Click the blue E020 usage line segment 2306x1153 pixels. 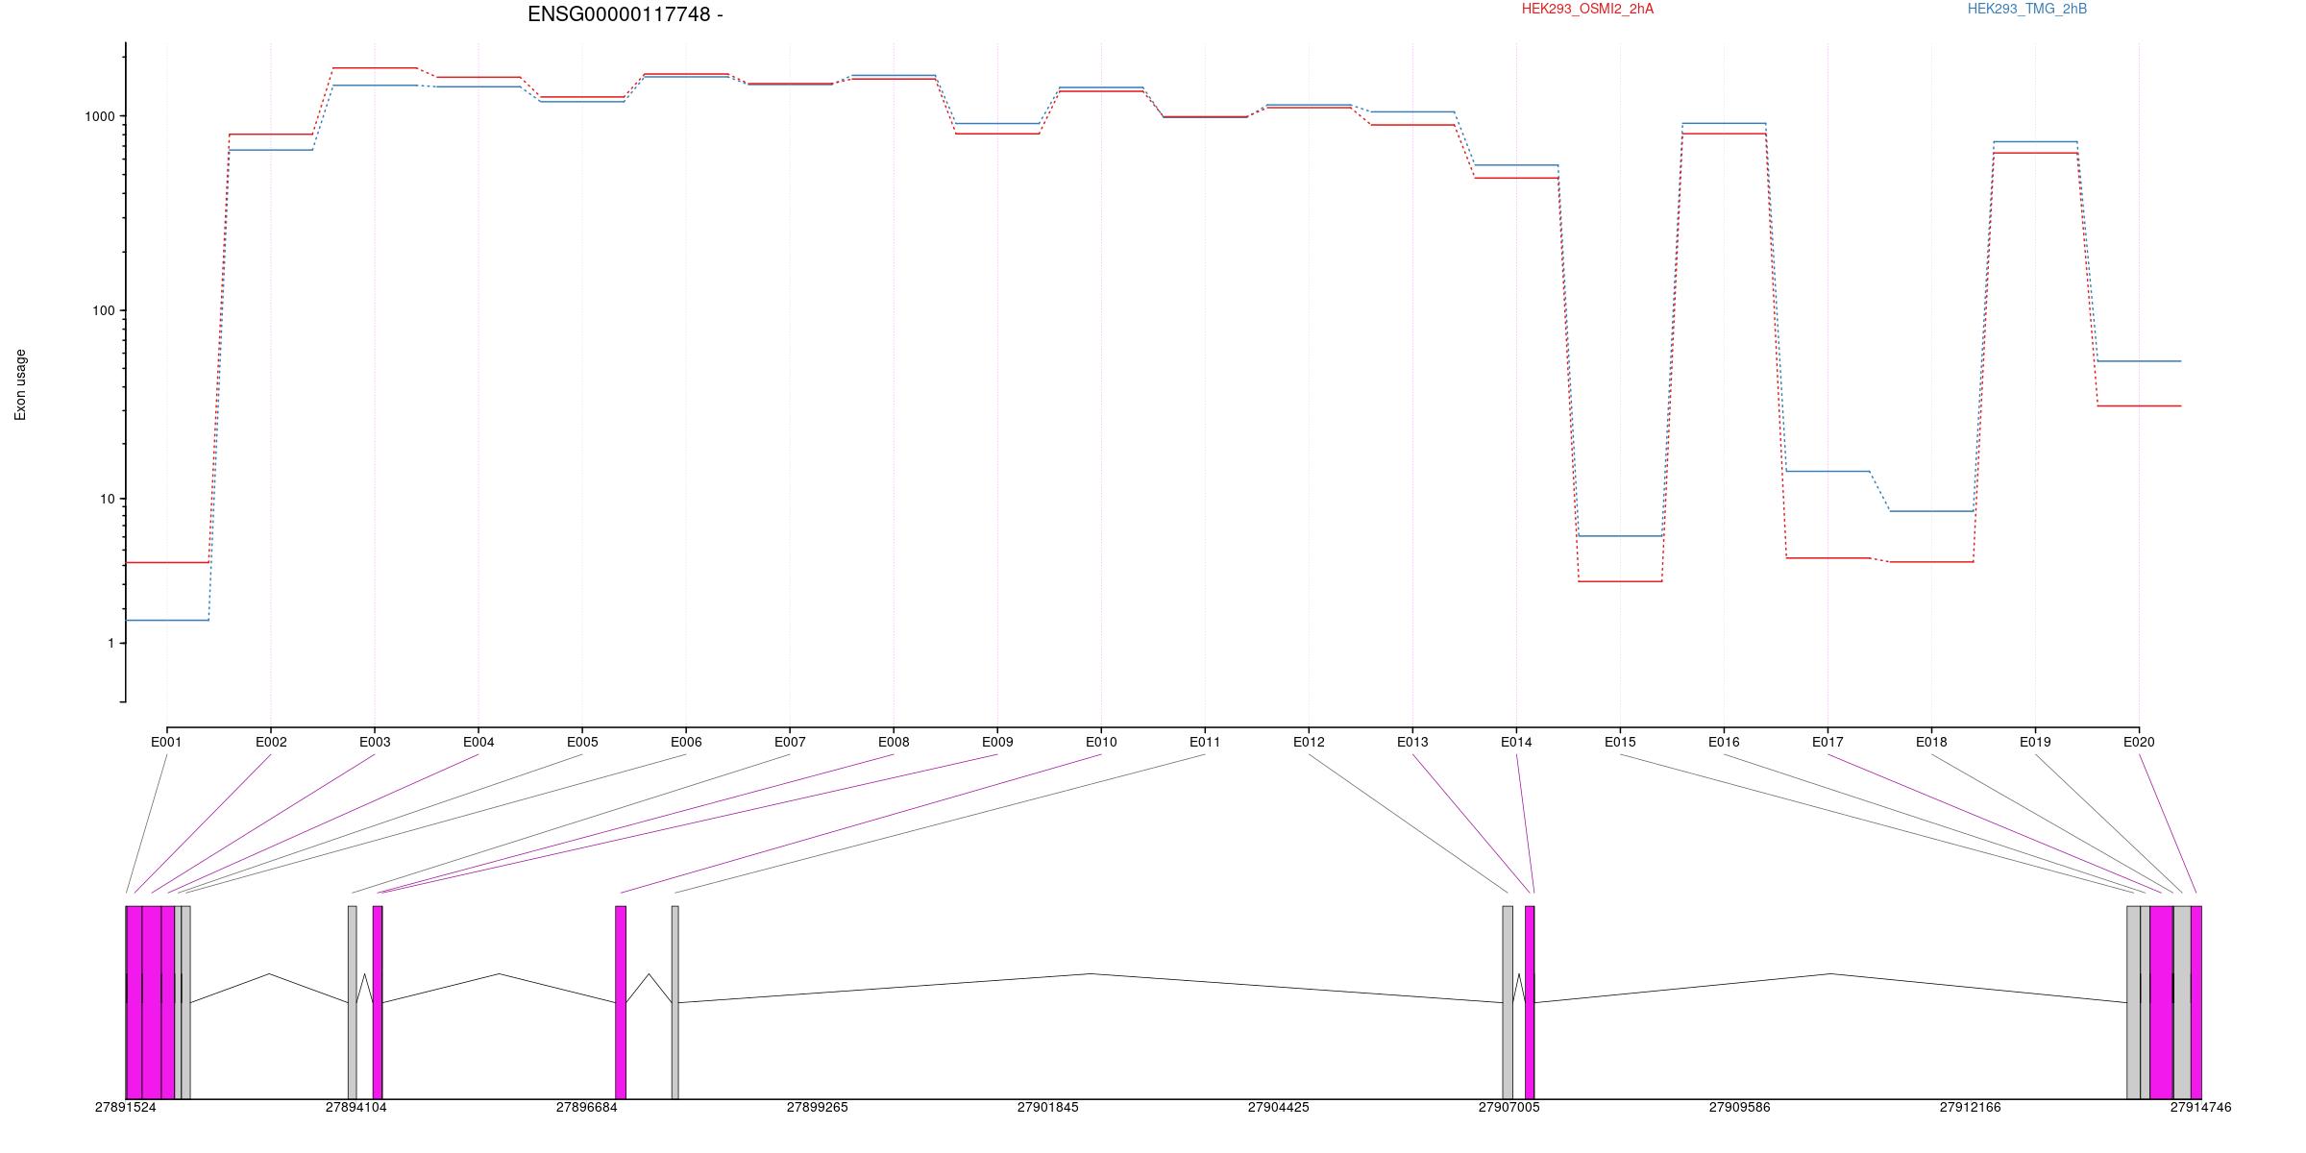pyautogui.click(x=2139, y=361)
